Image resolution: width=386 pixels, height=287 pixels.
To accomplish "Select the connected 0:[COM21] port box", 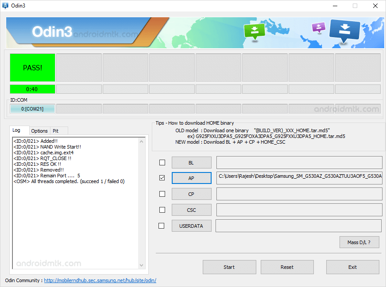I will tap(32, 108).
